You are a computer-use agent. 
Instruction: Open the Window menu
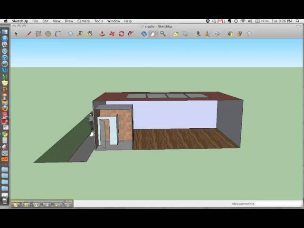pos(114,21)
